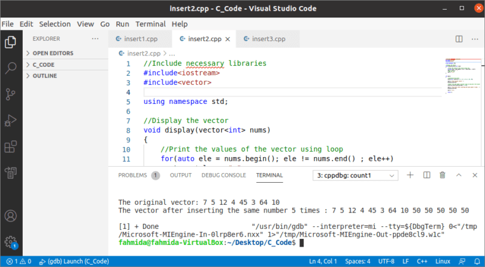Screen dimensions: 485x267
Task: Open the Extensions view icon
Action: 10,147
